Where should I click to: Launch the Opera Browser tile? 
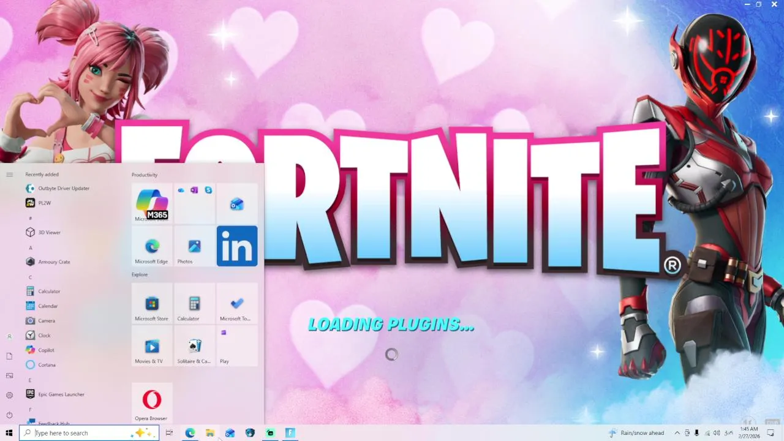pyautogui.click(x=152, y=403)
